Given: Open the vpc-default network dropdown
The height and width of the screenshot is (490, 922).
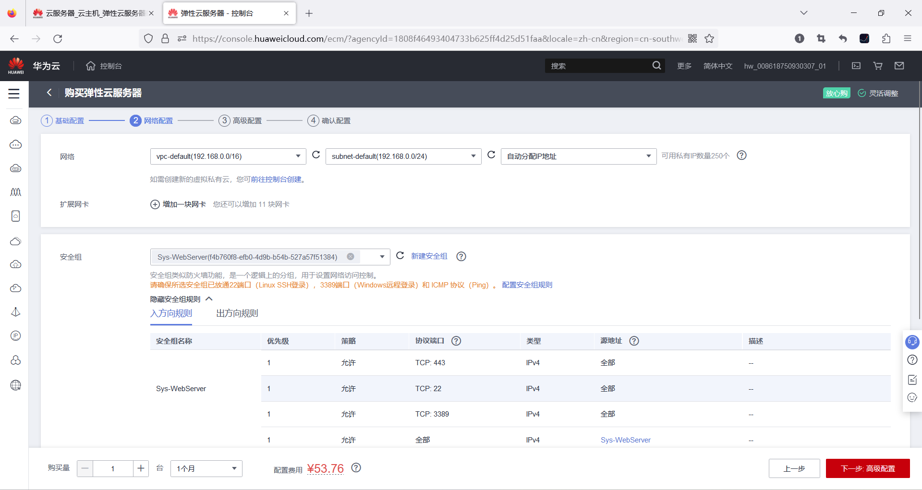Looking at the screenshot, I should coord(228,156).
